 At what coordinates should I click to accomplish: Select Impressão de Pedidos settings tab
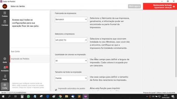tap(30, 59)
